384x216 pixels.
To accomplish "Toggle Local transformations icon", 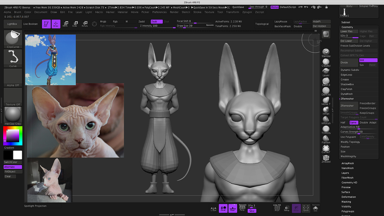I will click(x=223, y=208).
